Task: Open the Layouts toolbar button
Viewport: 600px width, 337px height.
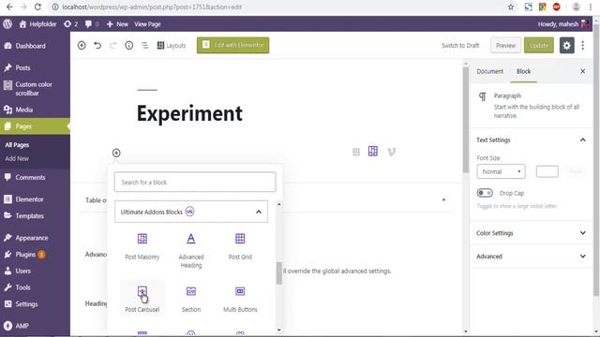Action: (x=171, y=45)
